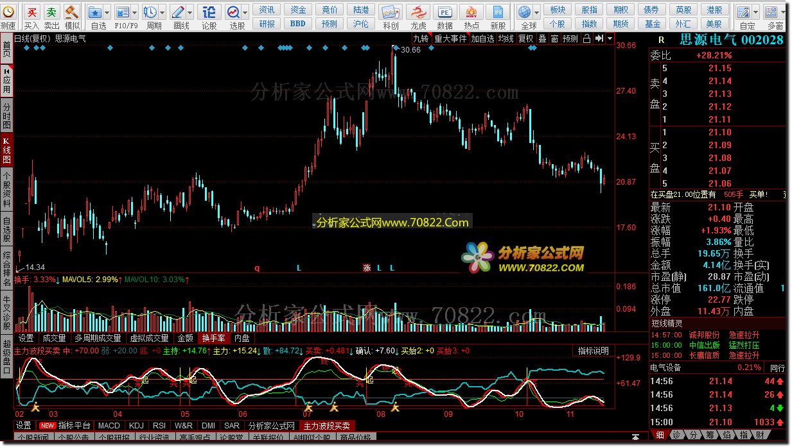Open the 科创 board icon

coord(390,12)
